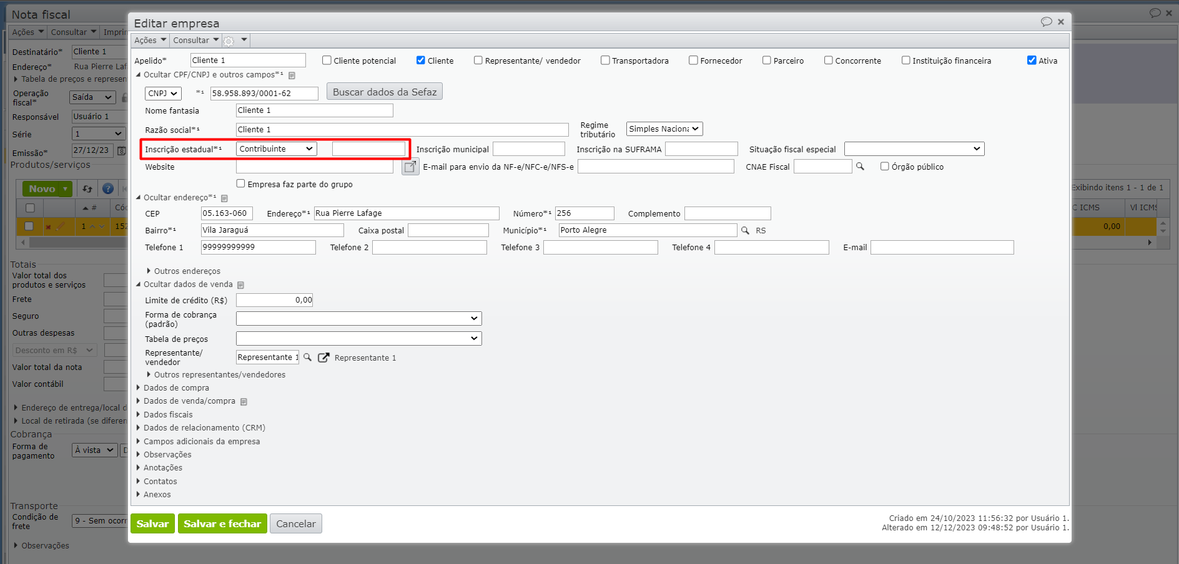This screenshot has width=1179, height=564.
Task: Open the website external link icon
Action: 410,167
